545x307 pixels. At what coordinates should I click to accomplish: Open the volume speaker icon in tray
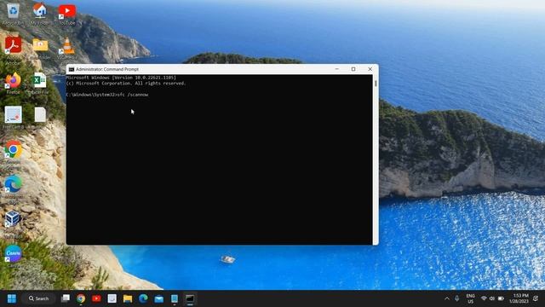(x=492, y=298)
